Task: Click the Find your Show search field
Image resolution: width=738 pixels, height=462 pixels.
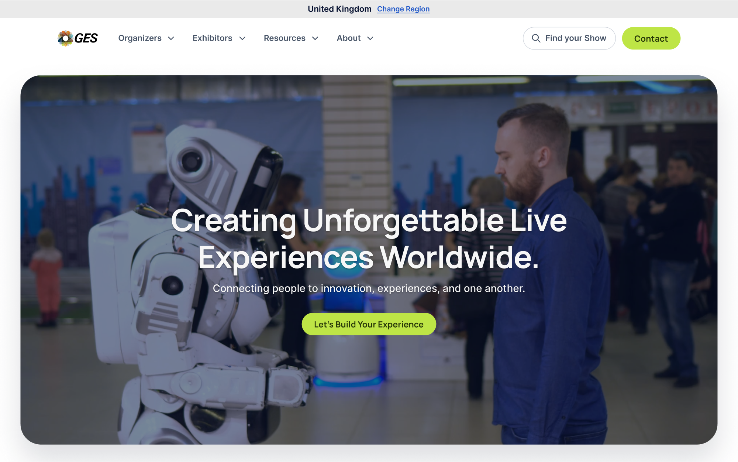Action: pyautogui.click(x=569, y=38)
